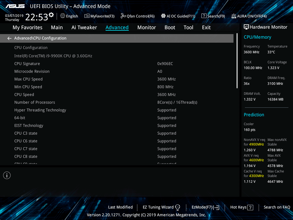Screen dimensions: 293x220
Task: Select the Microcode Revision row
Action: point(117,71)
